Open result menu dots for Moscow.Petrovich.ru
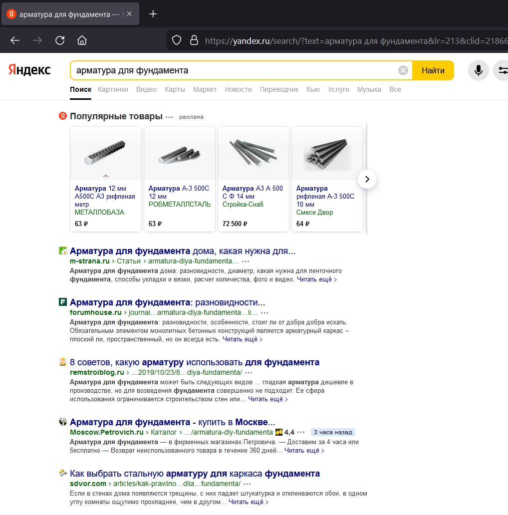This screenshot has width=508, height=515. coord(301,432)
